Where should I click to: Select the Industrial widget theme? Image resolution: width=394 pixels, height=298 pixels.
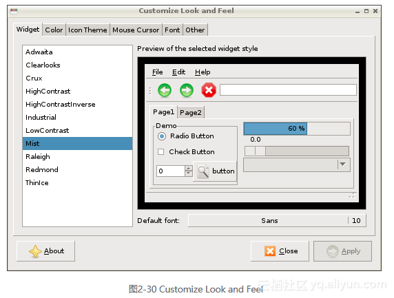(77, 117)
